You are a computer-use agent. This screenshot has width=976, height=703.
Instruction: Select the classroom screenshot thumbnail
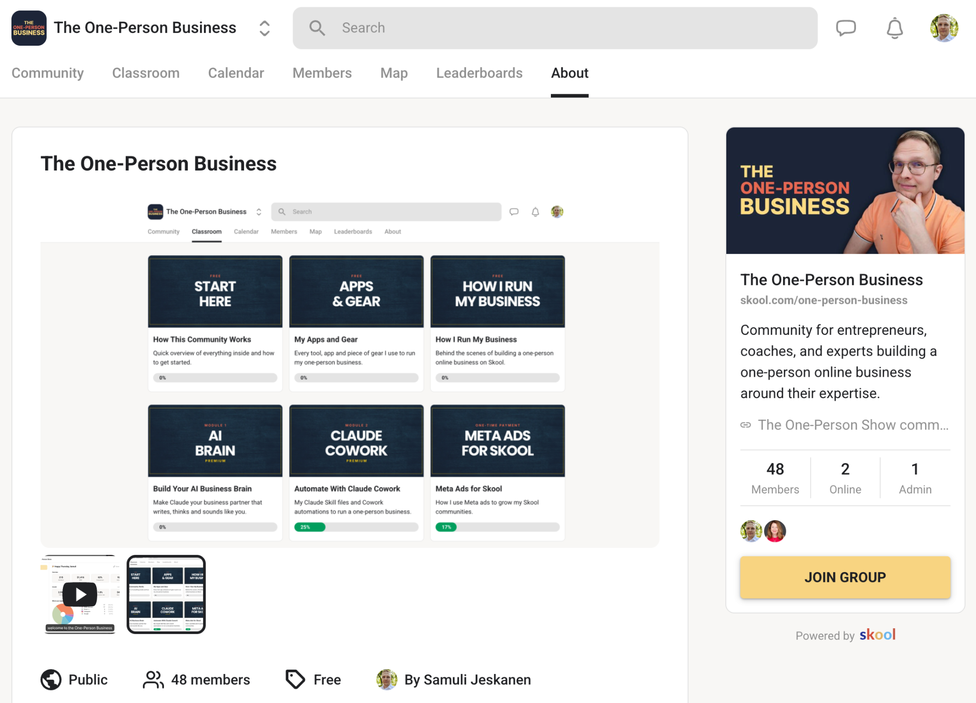166,594
